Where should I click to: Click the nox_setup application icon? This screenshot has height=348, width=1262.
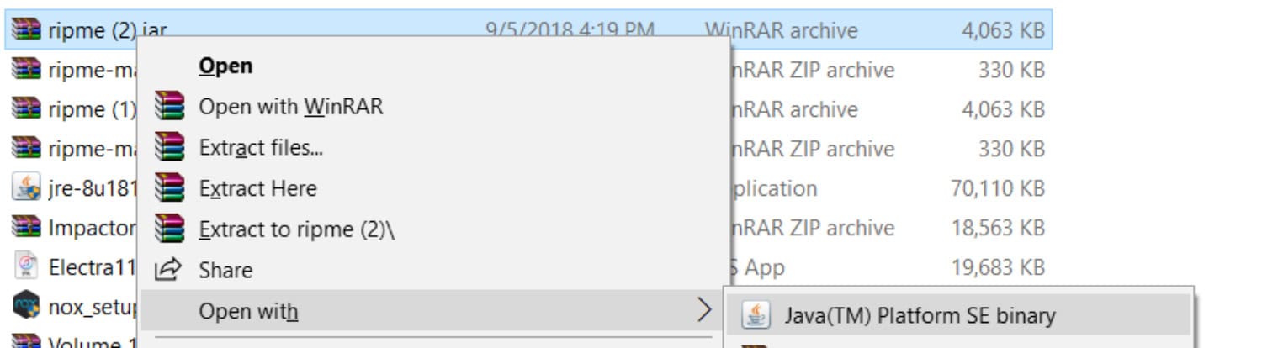click(x=26, y=306)
